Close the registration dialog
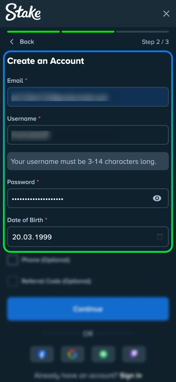Screen dimensions: 176x382 coord(166,14)
